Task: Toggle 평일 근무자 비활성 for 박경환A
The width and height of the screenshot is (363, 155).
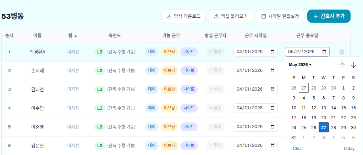Action: point(215,52)
